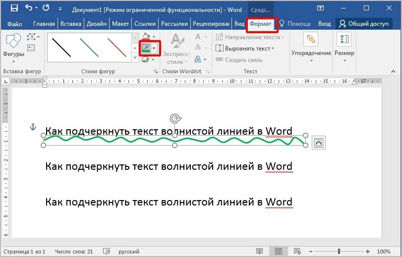Click the WordArt Text Fill icon
This screenshot has height=257, width=402.
[x=198, y=37]
